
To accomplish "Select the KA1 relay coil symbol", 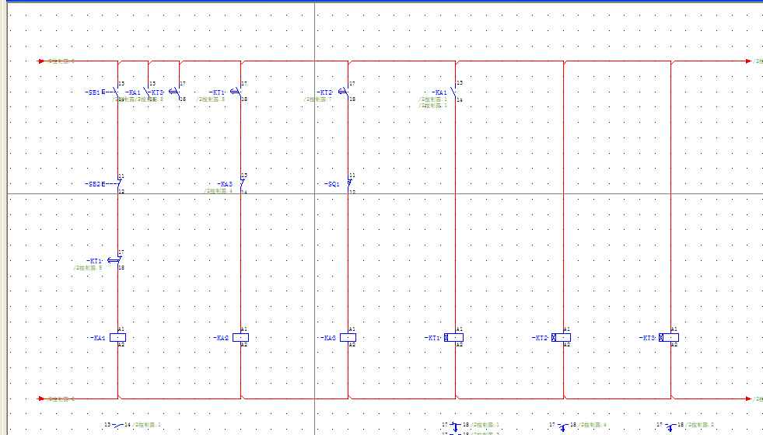I will 117,338.
